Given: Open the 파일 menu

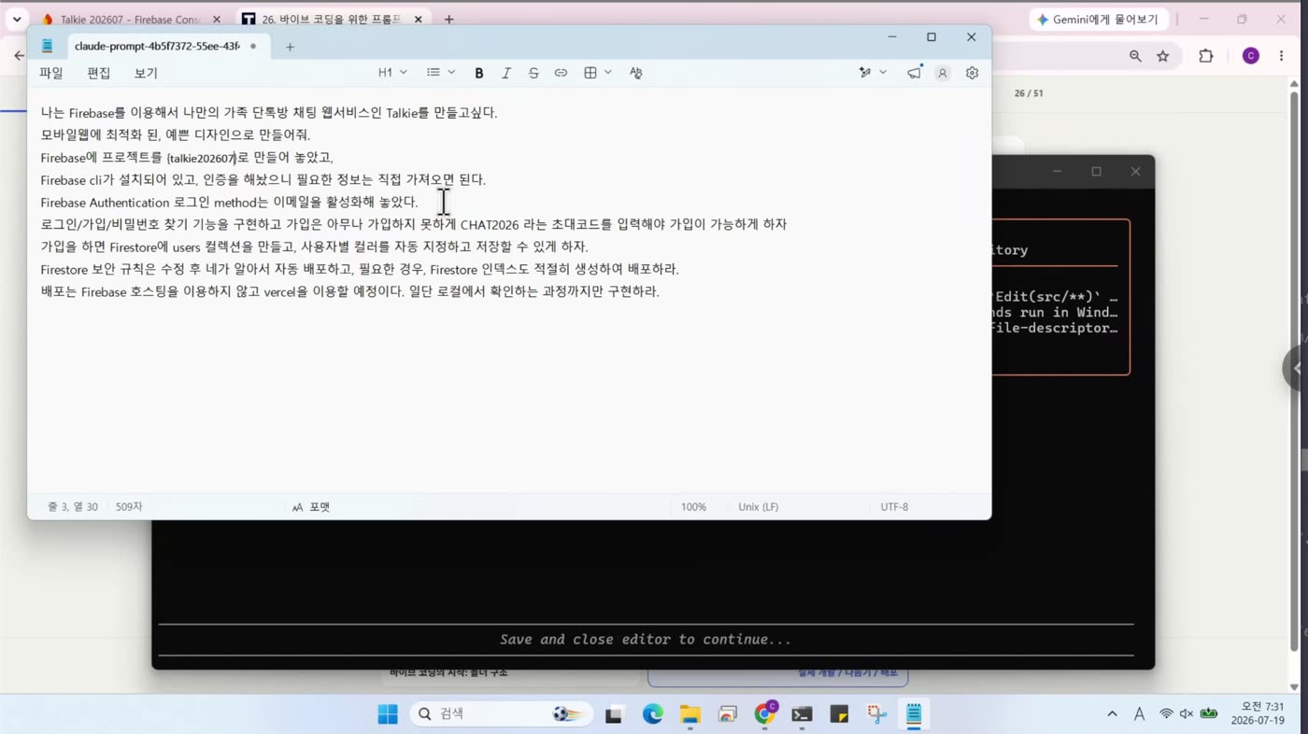Looking at the screenshot, I should pos(51,73).
